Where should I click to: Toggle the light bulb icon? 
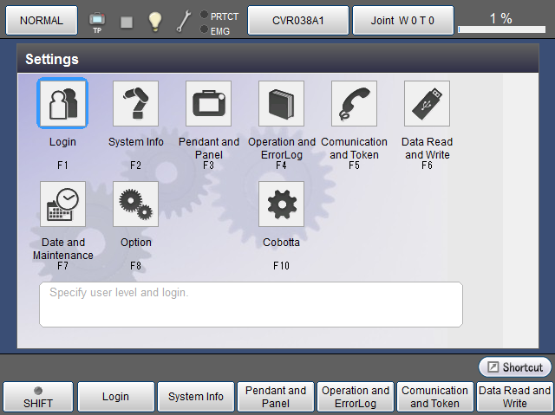coord(155,22)
